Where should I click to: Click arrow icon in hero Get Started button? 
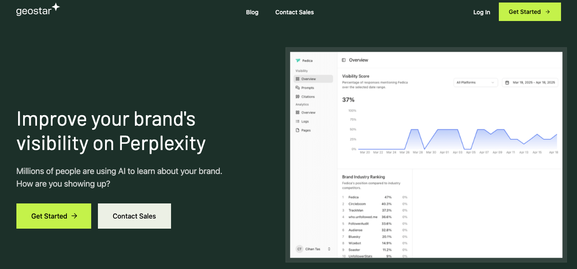pyautogui.click(x=74, y=216)
